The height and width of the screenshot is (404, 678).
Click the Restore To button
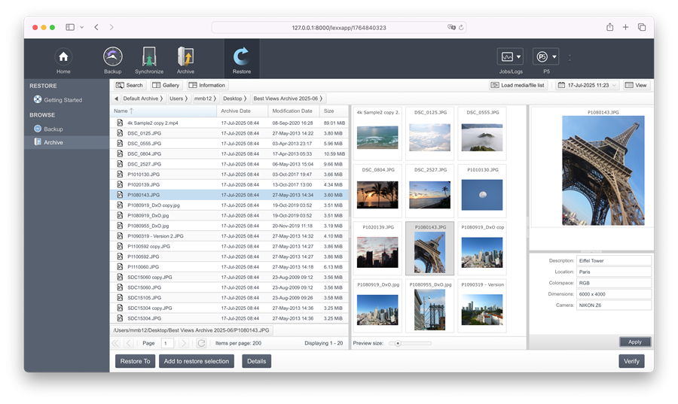[135, 361]
